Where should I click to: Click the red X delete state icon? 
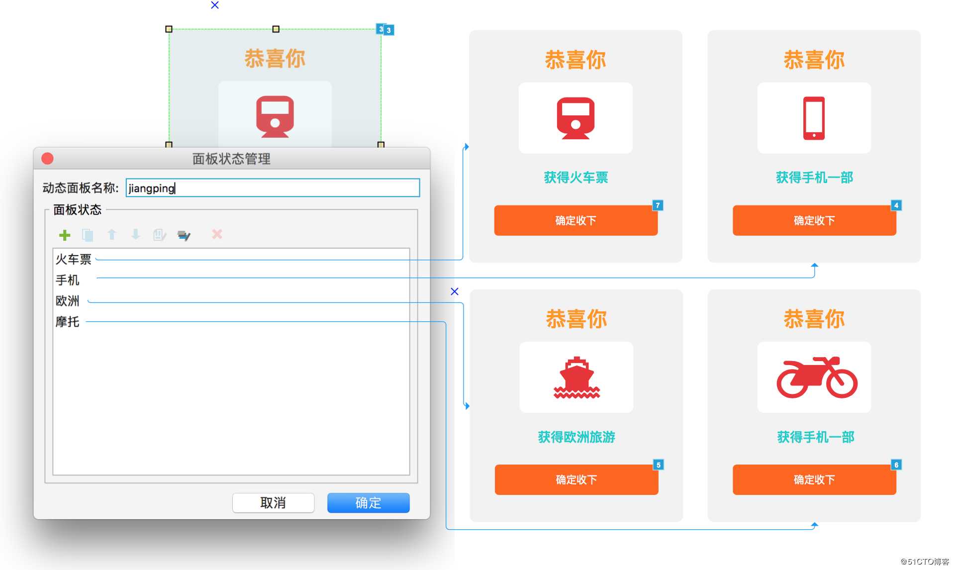(x=217, y=234)
